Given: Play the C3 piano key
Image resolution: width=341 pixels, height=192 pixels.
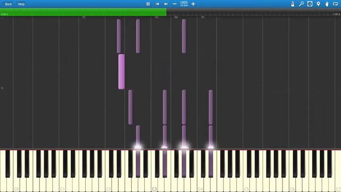Looking at the screenshot, I should [154, 185].
